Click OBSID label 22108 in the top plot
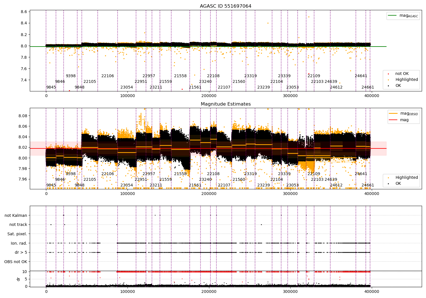 [213, 76]
